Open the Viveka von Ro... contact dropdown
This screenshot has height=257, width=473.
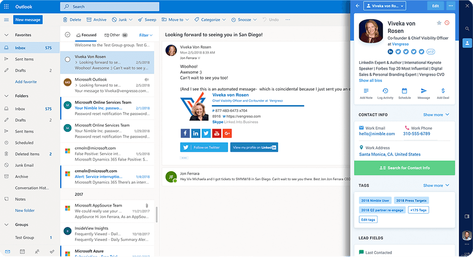tap(385, 6)
